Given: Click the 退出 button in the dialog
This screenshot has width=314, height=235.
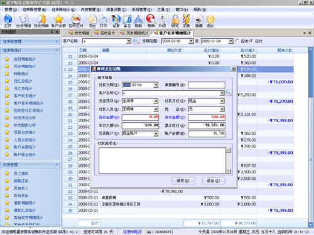Looking at the screenshot, I should click(x=214, y=180).
